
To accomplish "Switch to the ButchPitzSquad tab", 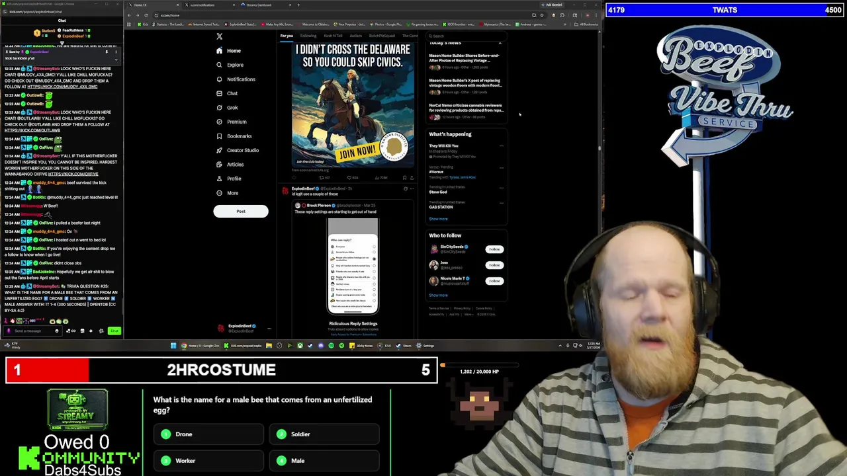I will tap(382, 36).
